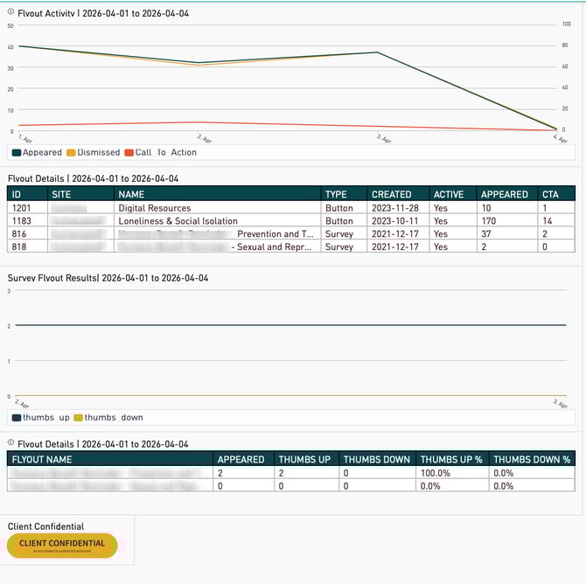586x584 pixels.
Task: Sort by the NAME column header
Action: coord(131,194)
